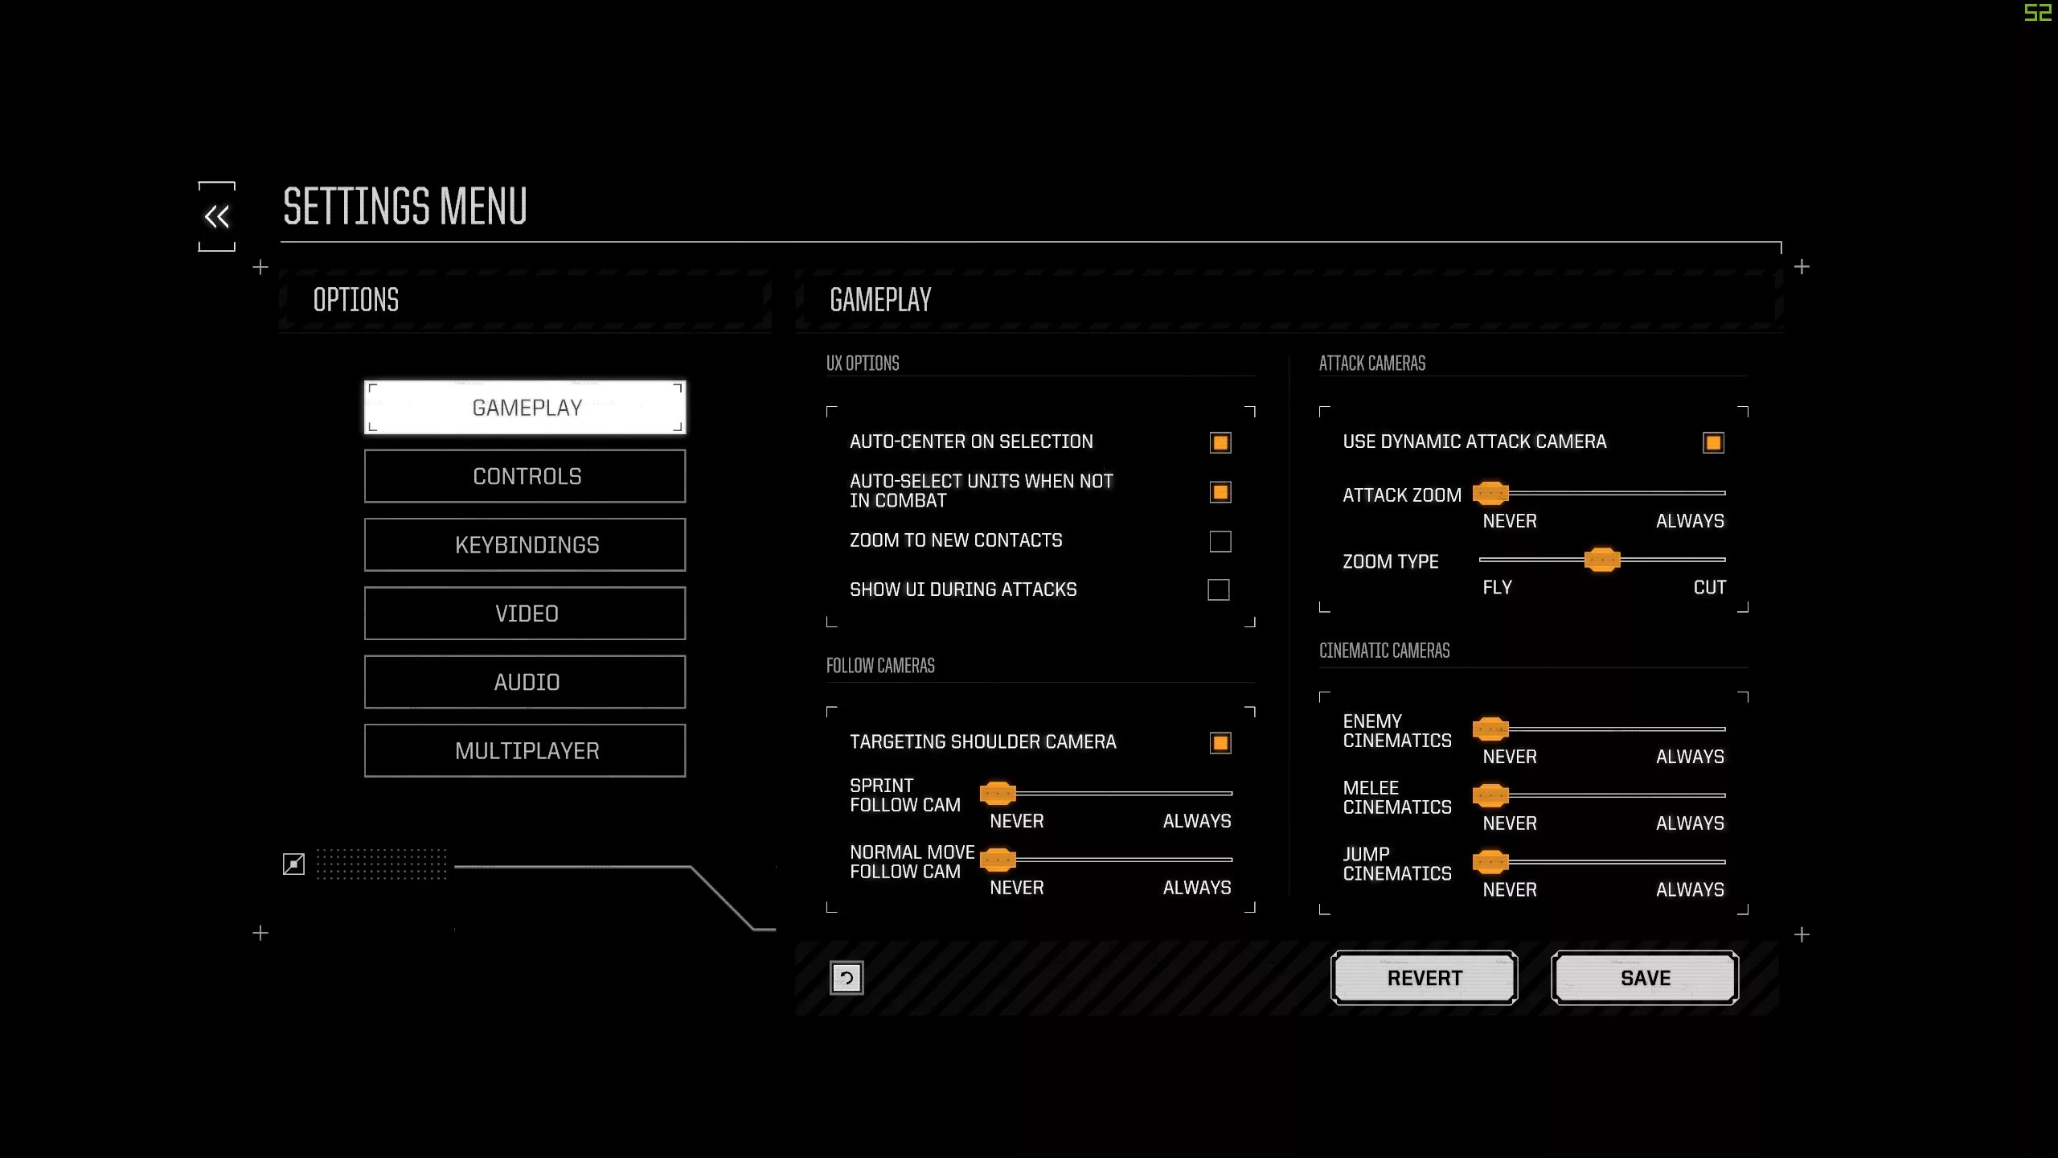This screenshot has height=1158, width=2058.
Task: Toggle Auto-Center On Selection checkbox
Action: click(1220, 441)
